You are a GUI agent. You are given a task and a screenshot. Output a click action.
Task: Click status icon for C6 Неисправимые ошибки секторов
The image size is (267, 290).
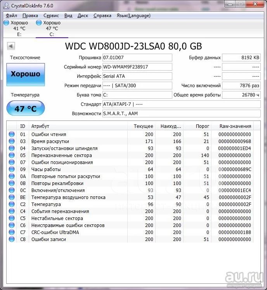point(12,225)
